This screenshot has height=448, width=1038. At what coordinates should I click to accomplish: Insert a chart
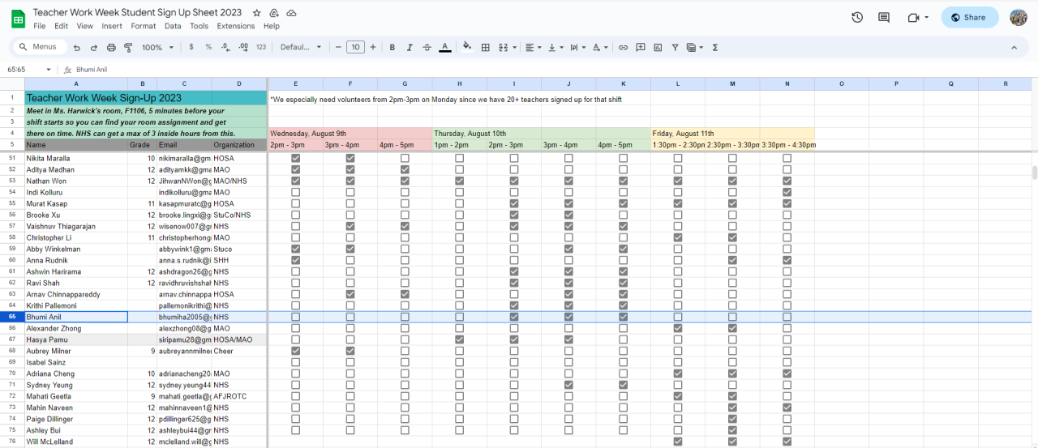pos(658,48)
